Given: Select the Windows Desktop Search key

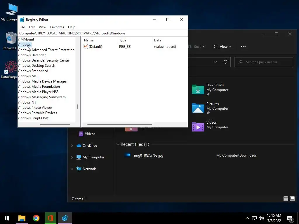Looking at the screenshot, I should [36, 66].
